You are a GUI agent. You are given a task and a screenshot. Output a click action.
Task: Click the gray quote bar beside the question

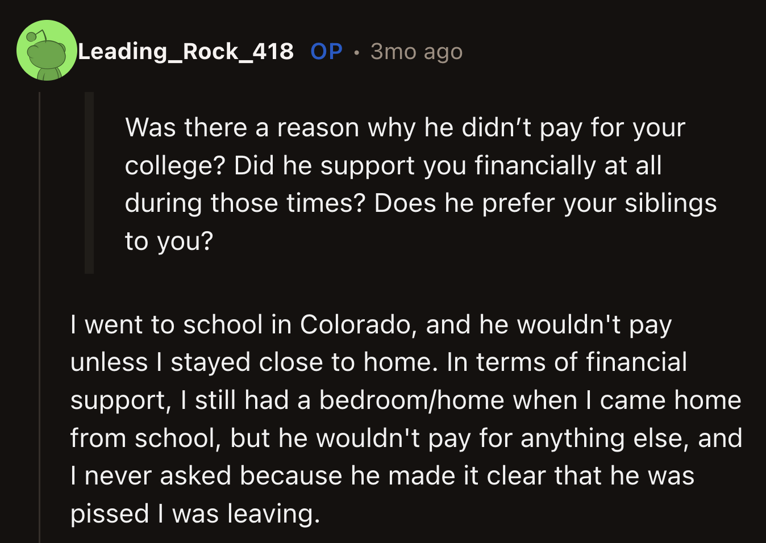pyautogui.click(x=89, y=182)
